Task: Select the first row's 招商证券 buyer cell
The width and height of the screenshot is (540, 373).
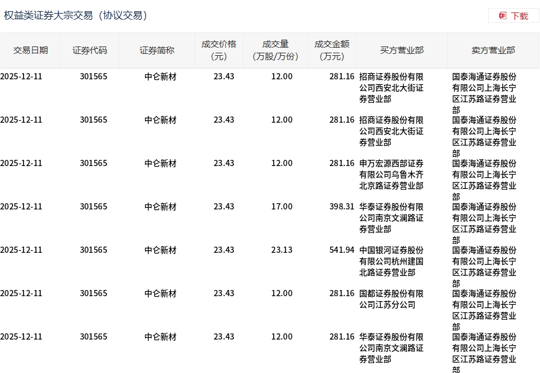Action: click(391, 87)
